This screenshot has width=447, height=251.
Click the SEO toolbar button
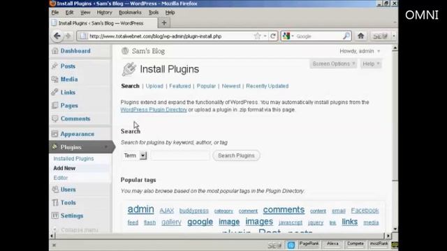click(x=380, y=36)
